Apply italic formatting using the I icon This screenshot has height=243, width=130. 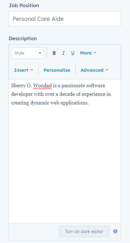63,53
